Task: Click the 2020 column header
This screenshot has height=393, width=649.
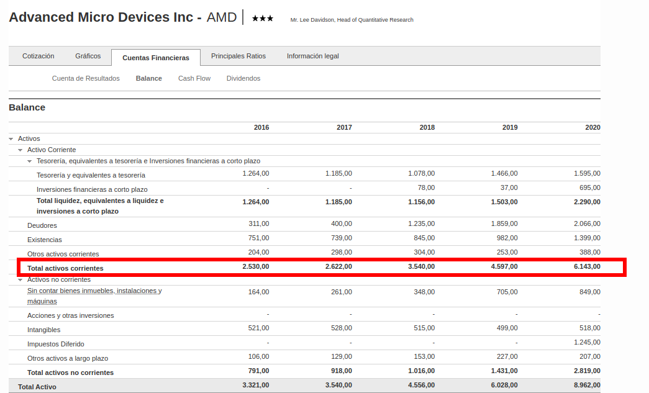Action: click(592, 127)
